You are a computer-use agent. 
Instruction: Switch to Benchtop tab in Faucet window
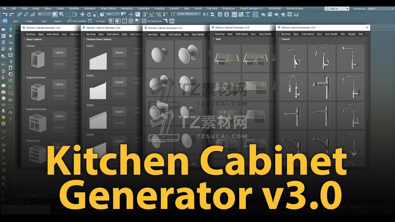[286, 34]
